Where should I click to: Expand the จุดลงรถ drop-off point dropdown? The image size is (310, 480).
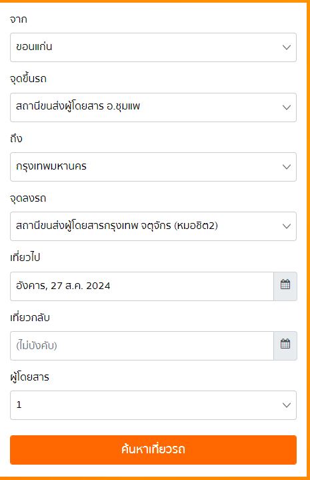153,226
